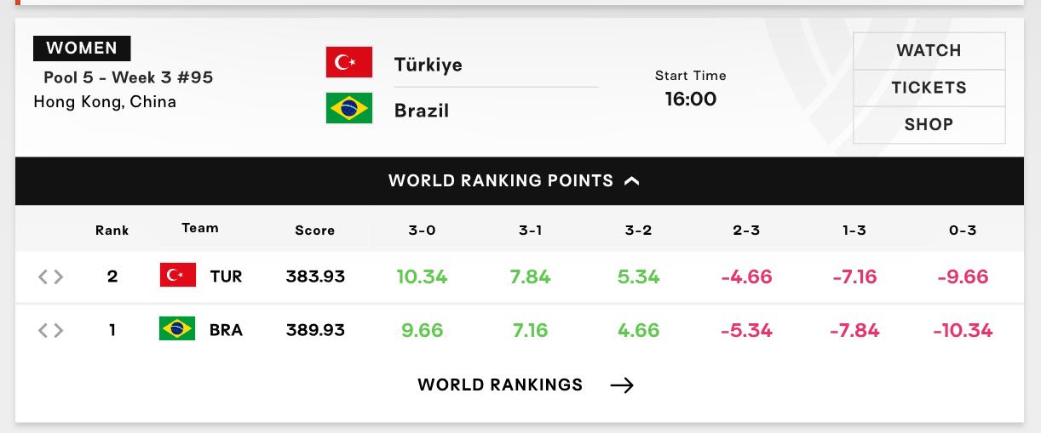Click the Brazil team name
Screen dimensions: 1041x433
click(422, 111)
